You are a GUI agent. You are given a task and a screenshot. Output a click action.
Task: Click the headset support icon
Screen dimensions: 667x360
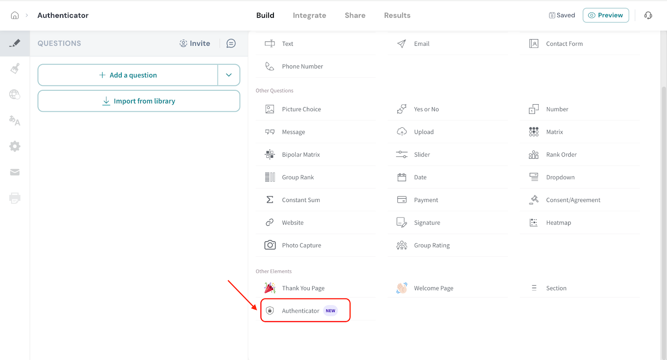(648, 15)
